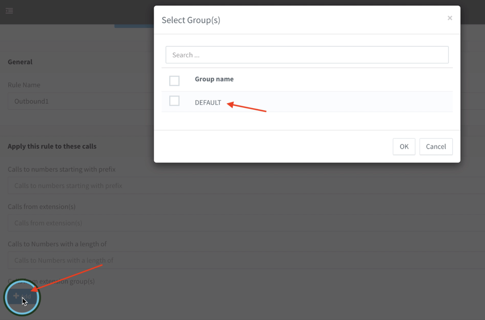The image size is (485, 320).
Task: Click the Rule Name field containing Outbound1
Action: (x=79, y=101)
